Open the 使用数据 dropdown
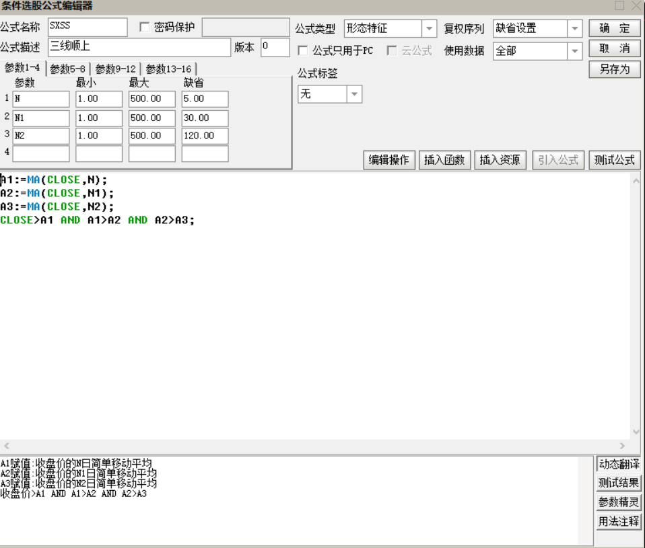Image resolution: width=645 pixels, height=548 pixels. 575,51
